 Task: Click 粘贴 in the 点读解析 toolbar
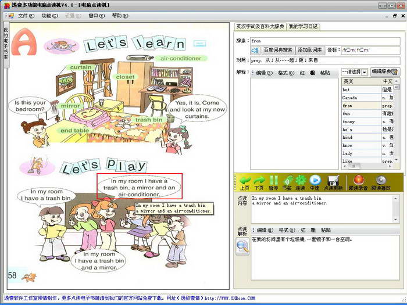[x=326, y=230]
